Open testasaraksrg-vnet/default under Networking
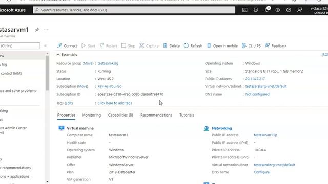The image size is (328, 184). (275, 165)
